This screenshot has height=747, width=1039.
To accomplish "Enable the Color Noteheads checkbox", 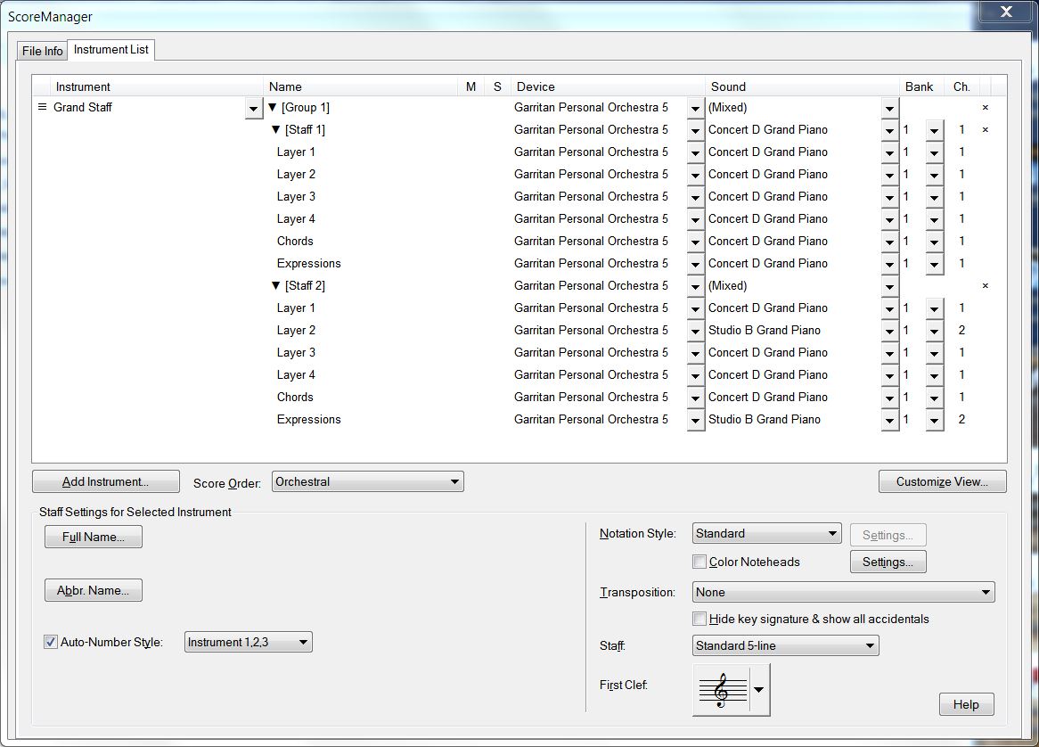I will pyautogui.click(x=700, y=562).
